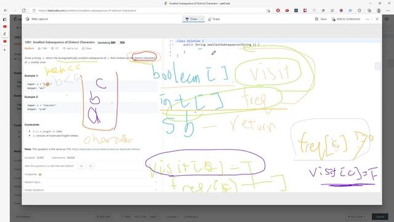Click the add-to-favorites star icon in address bar
Viewport: 394px width, 222px height.
pyautogui.click(x=268, y=10)
